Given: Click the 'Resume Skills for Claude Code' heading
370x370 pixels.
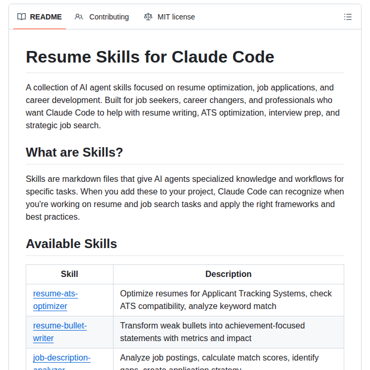Looking at the screenshot, I should 150,57.
